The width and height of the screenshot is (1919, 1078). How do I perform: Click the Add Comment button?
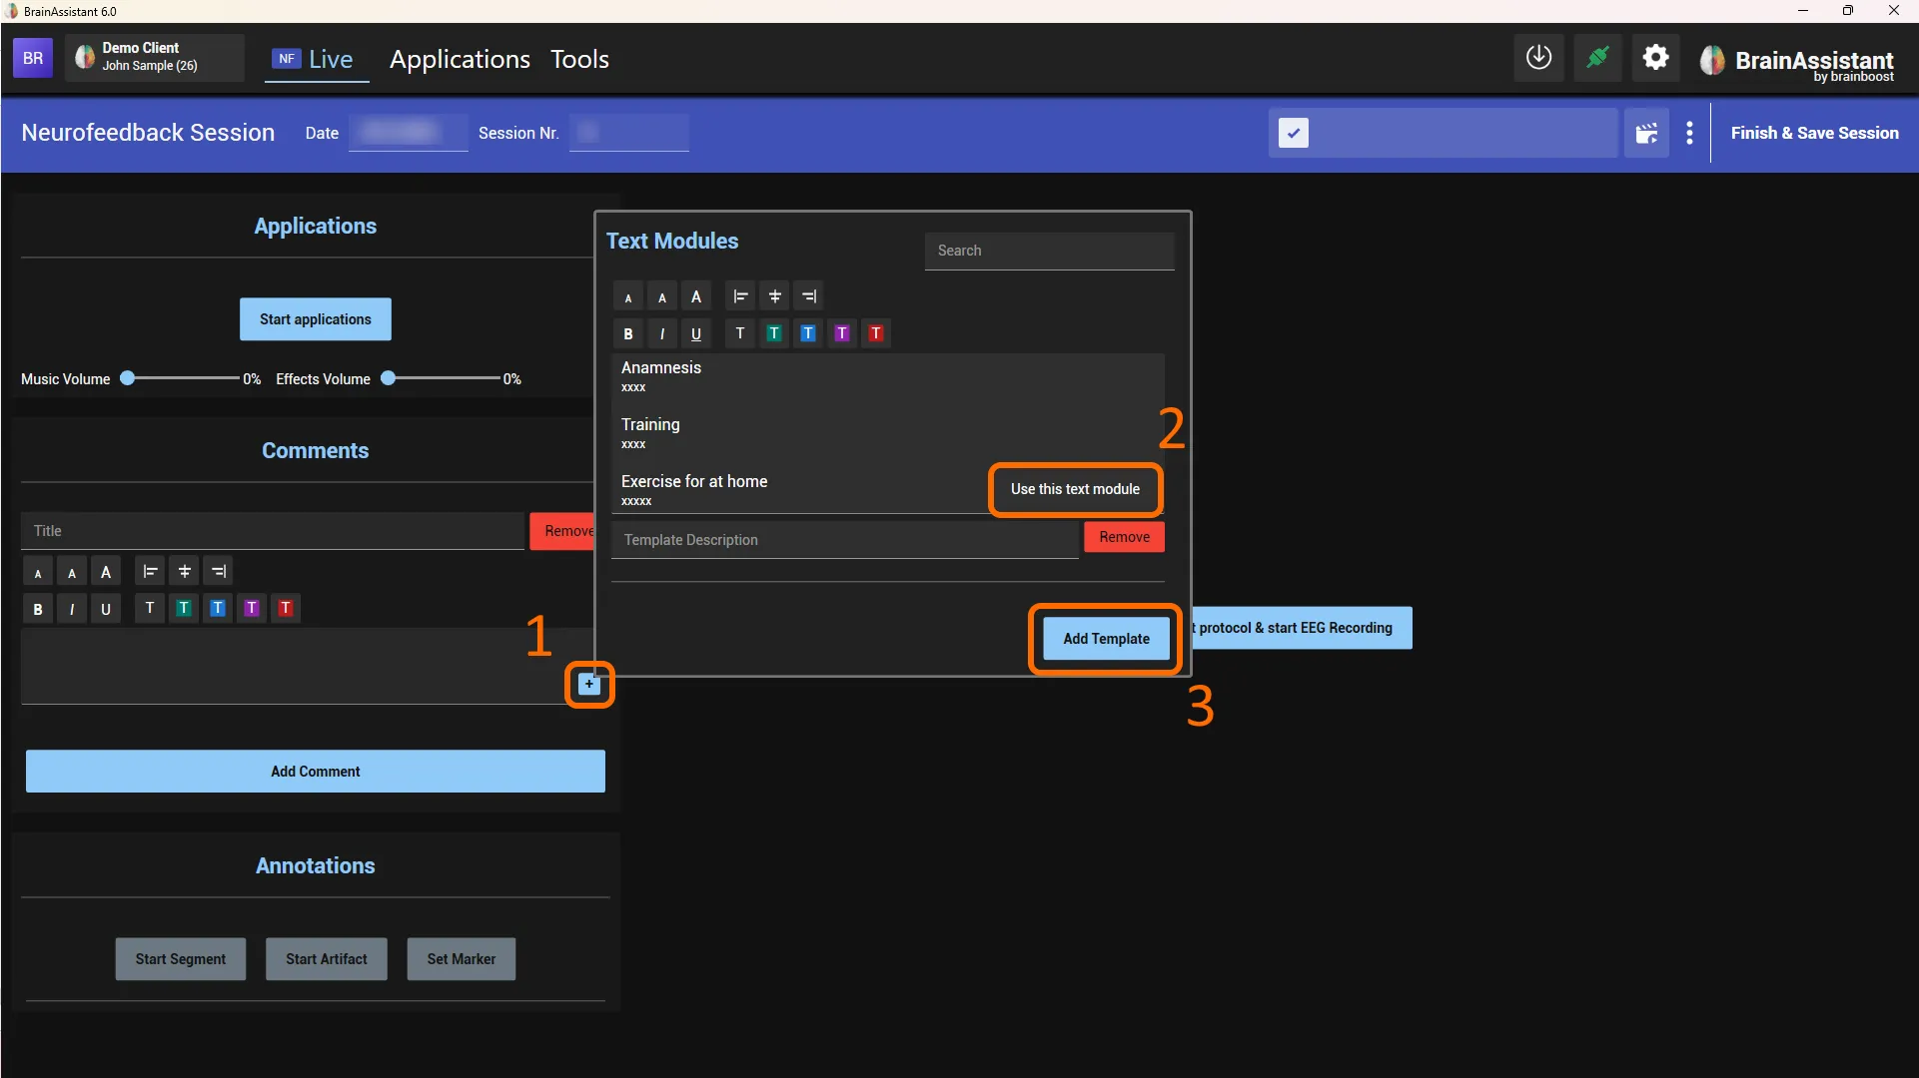click(x=315, y=772)
